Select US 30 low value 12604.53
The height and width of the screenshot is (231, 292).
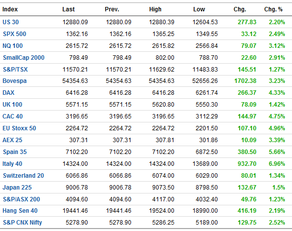(205, 22)
